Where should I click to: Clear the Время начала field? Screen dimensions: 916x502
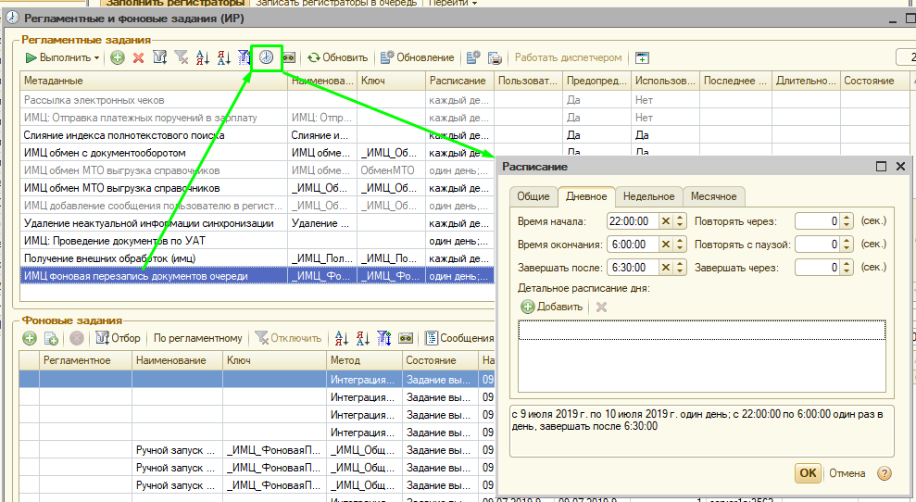click(665, 221)
